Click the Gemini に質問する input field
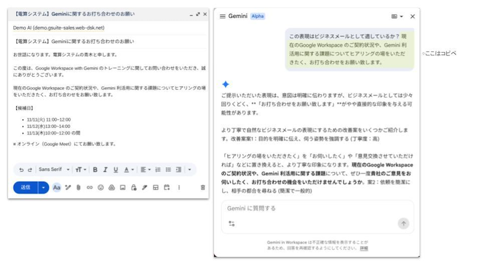 click(311, 208)
